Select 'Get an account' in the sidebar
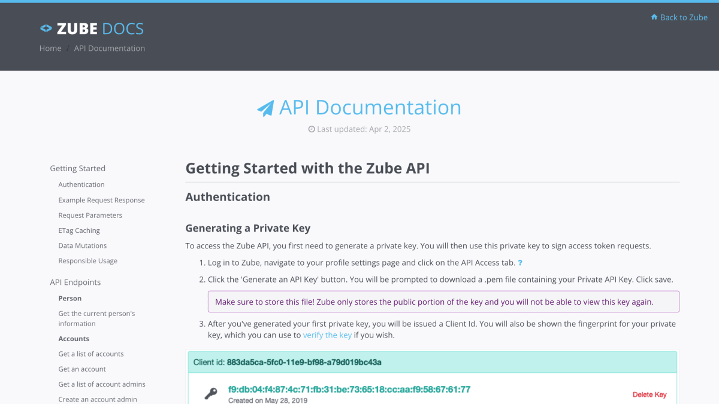Viewport: 719px width, 404px height. tap(82, 369)
